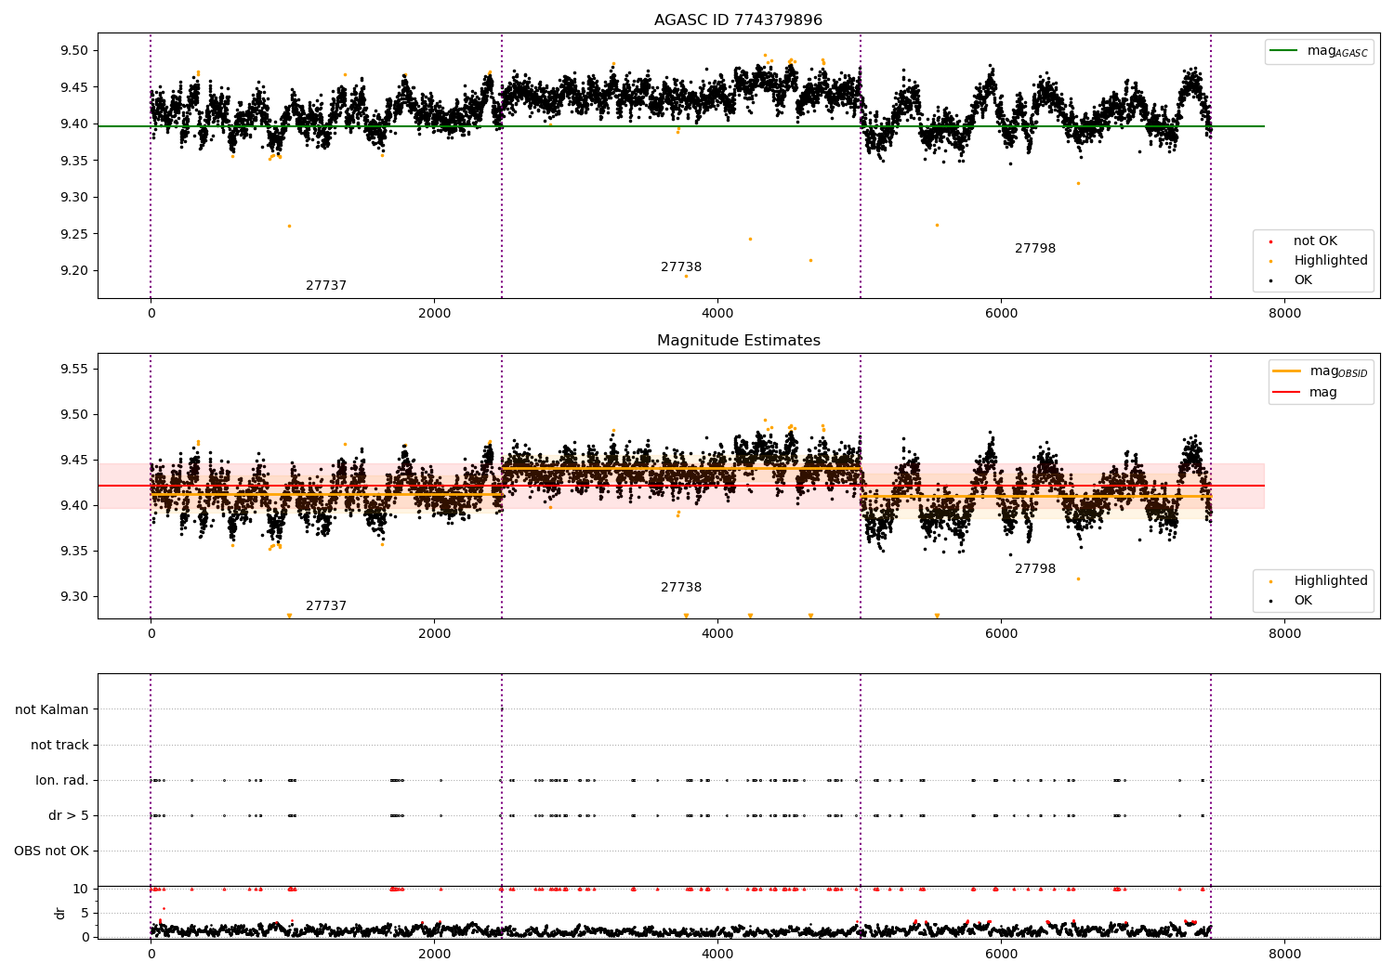
Task: Click 'OK' legend label under Highlighted in AGASC ID plot
Action: pos(1303,280)
